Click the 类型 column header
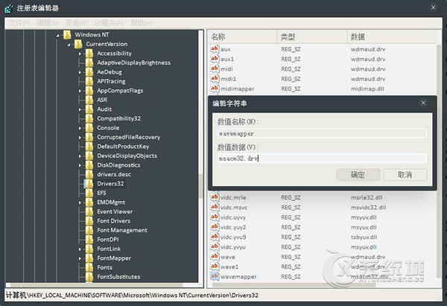This screenshot has width=447, height=306. (312, 36)
